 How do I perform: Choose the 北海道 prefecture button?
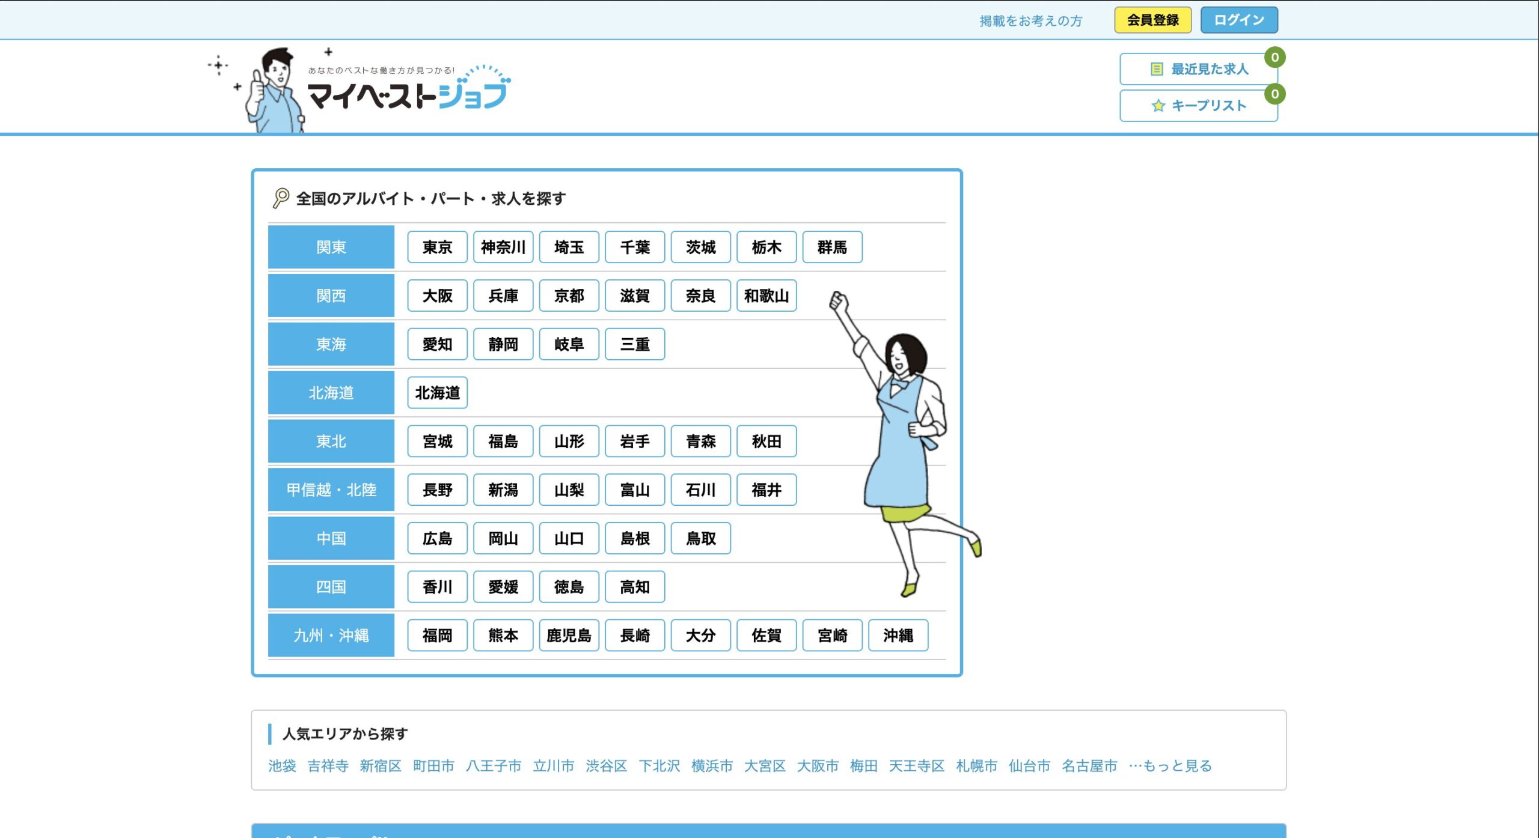[437, 393]
